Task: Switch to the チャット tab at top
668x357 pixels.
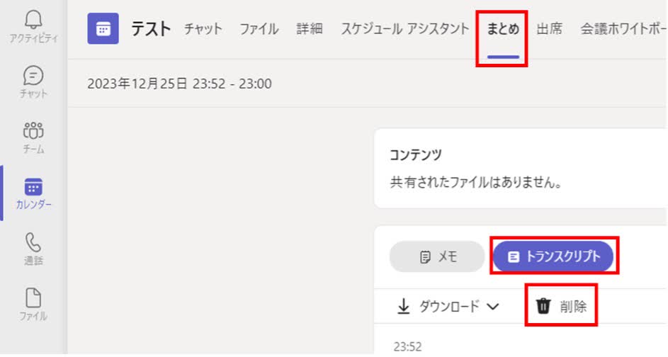Action: 203,29
